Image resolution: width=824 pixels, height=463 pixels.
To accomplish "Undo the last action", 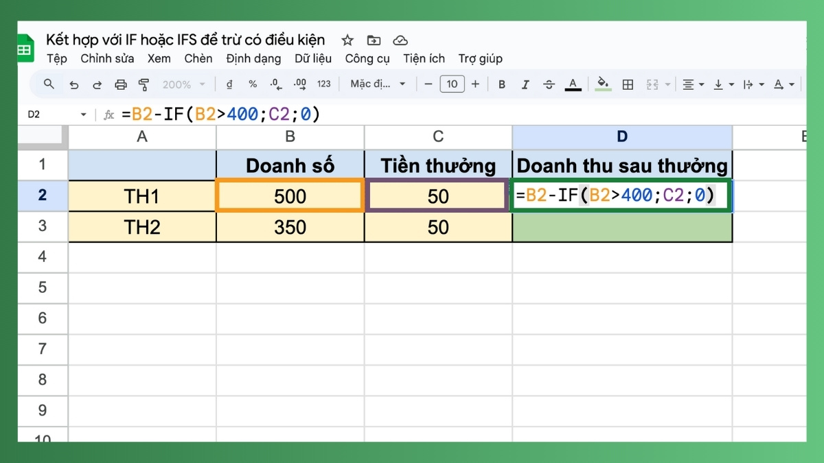I will 75,84.
